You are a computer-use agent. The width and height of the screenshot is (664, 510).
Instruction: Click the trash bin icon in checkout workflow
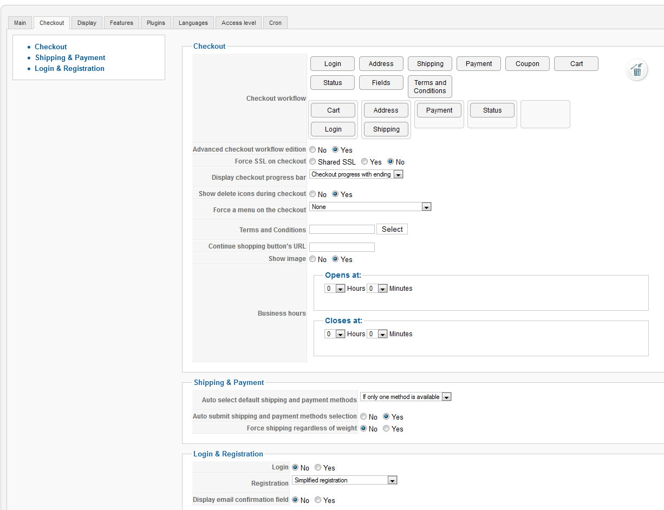tap(637, 70)
